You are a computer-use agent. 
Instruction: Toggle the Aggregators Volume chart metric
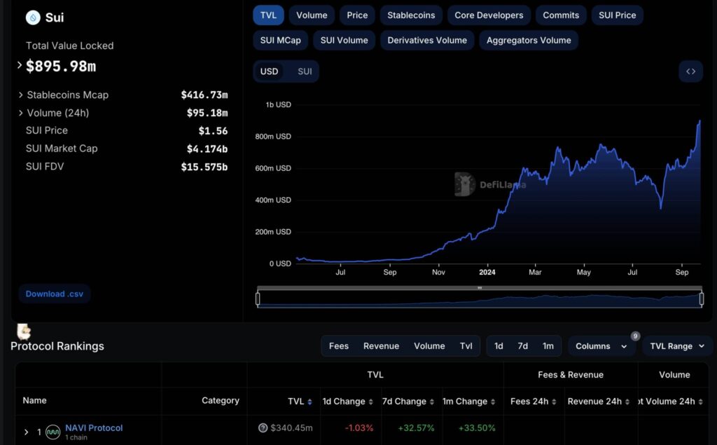(529, 40)
